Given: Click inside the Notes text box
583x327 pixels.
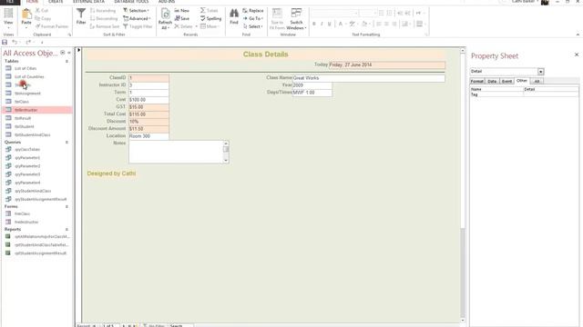Looking at the screenshot, I should 176,152.
